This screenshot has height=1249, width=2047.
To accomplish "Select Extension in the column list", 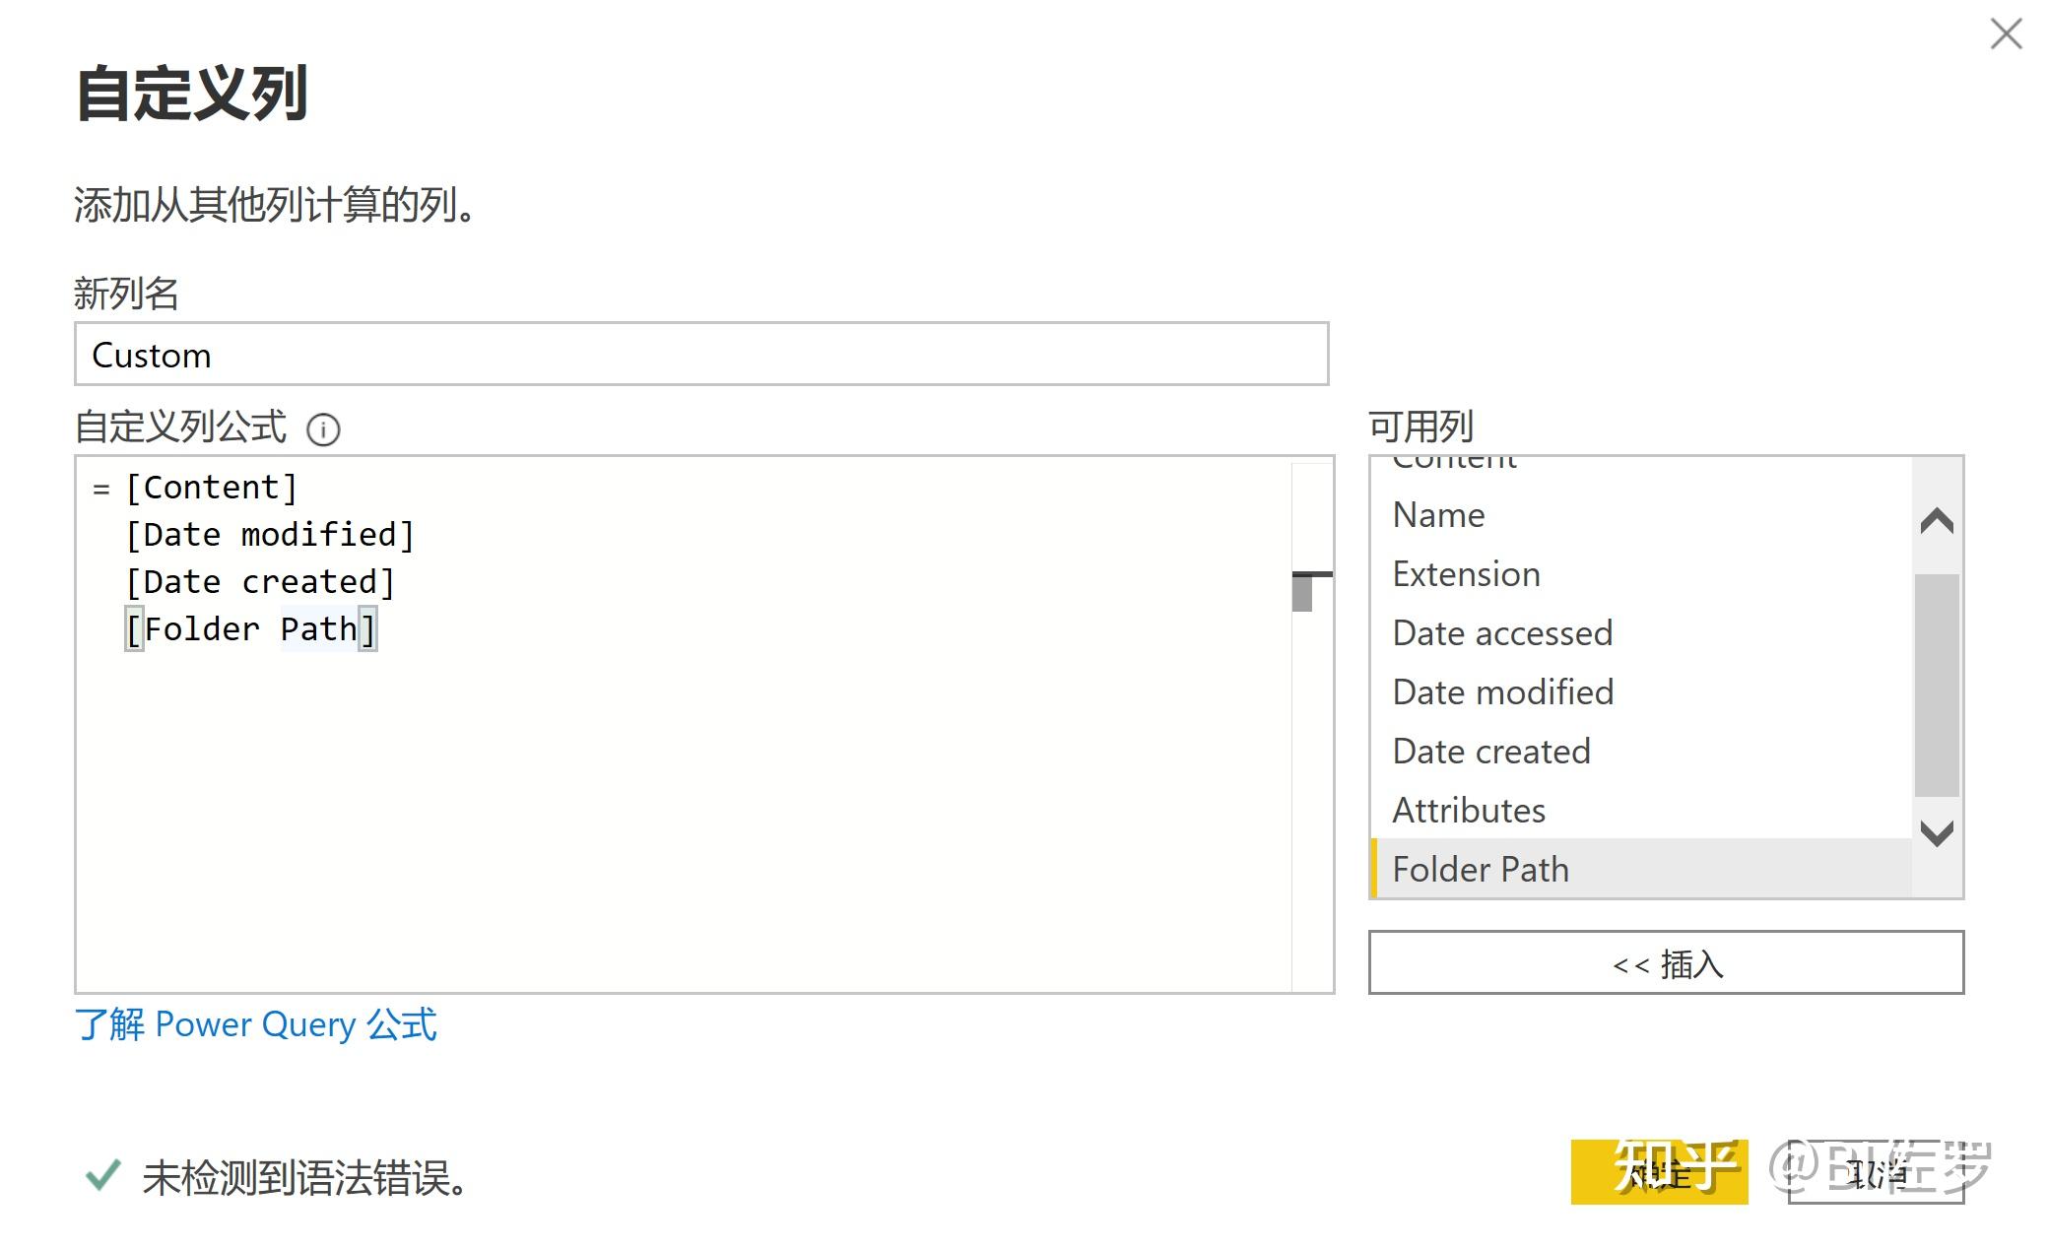I will 1465,573.
